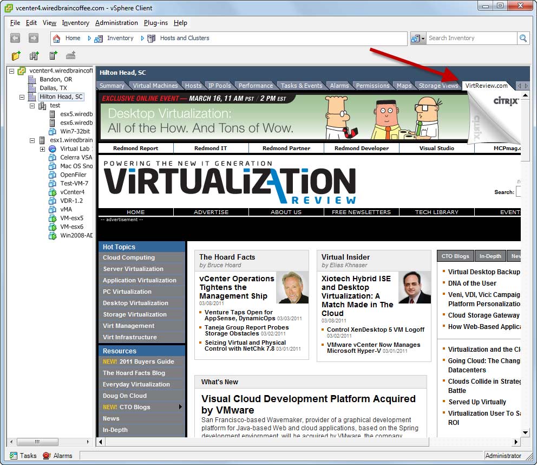Open the Plug-ins menu

point(156,23)
